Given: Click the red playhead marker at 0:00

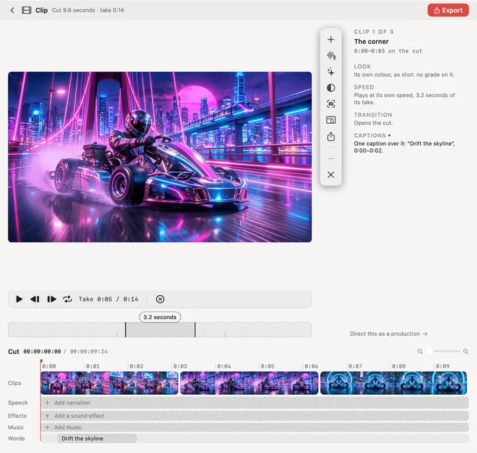Looking at the screenshot, I should [41, 362].
